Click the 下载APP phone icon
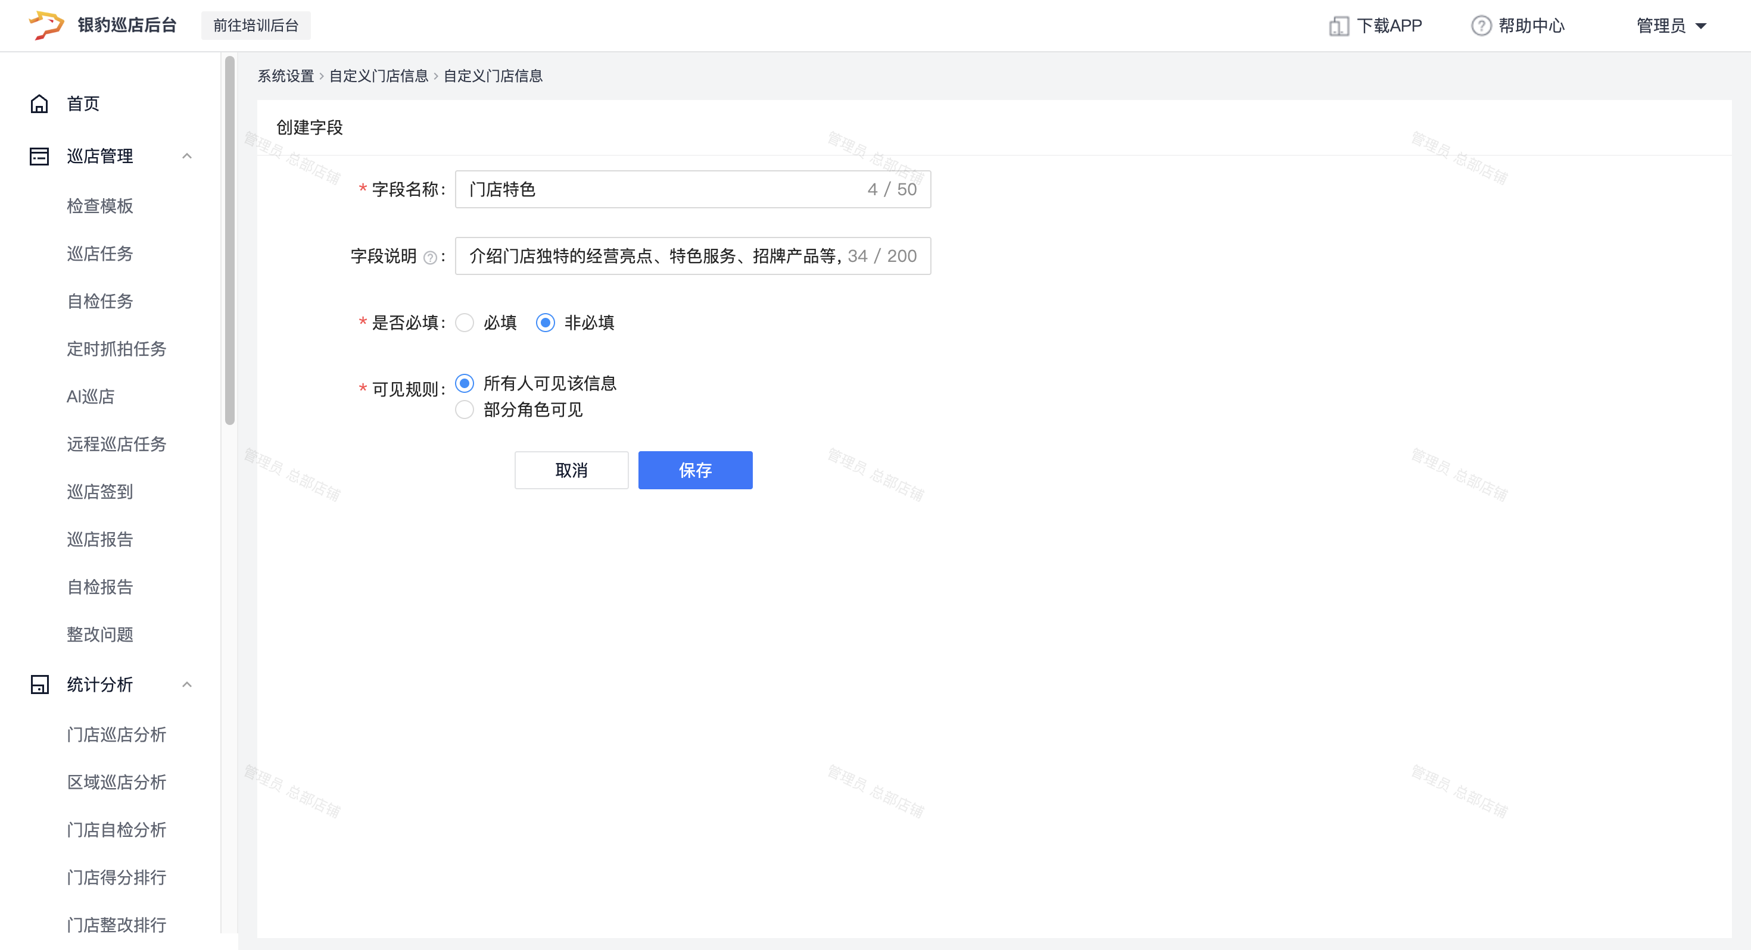This screenshot has height=950, width=1751. click(1338, 26)
